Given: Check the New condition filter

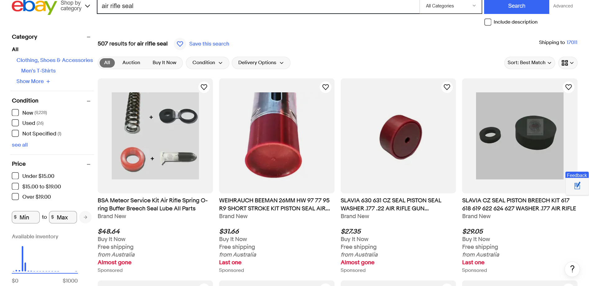Looking at the screenshot, I should [15, 112].
